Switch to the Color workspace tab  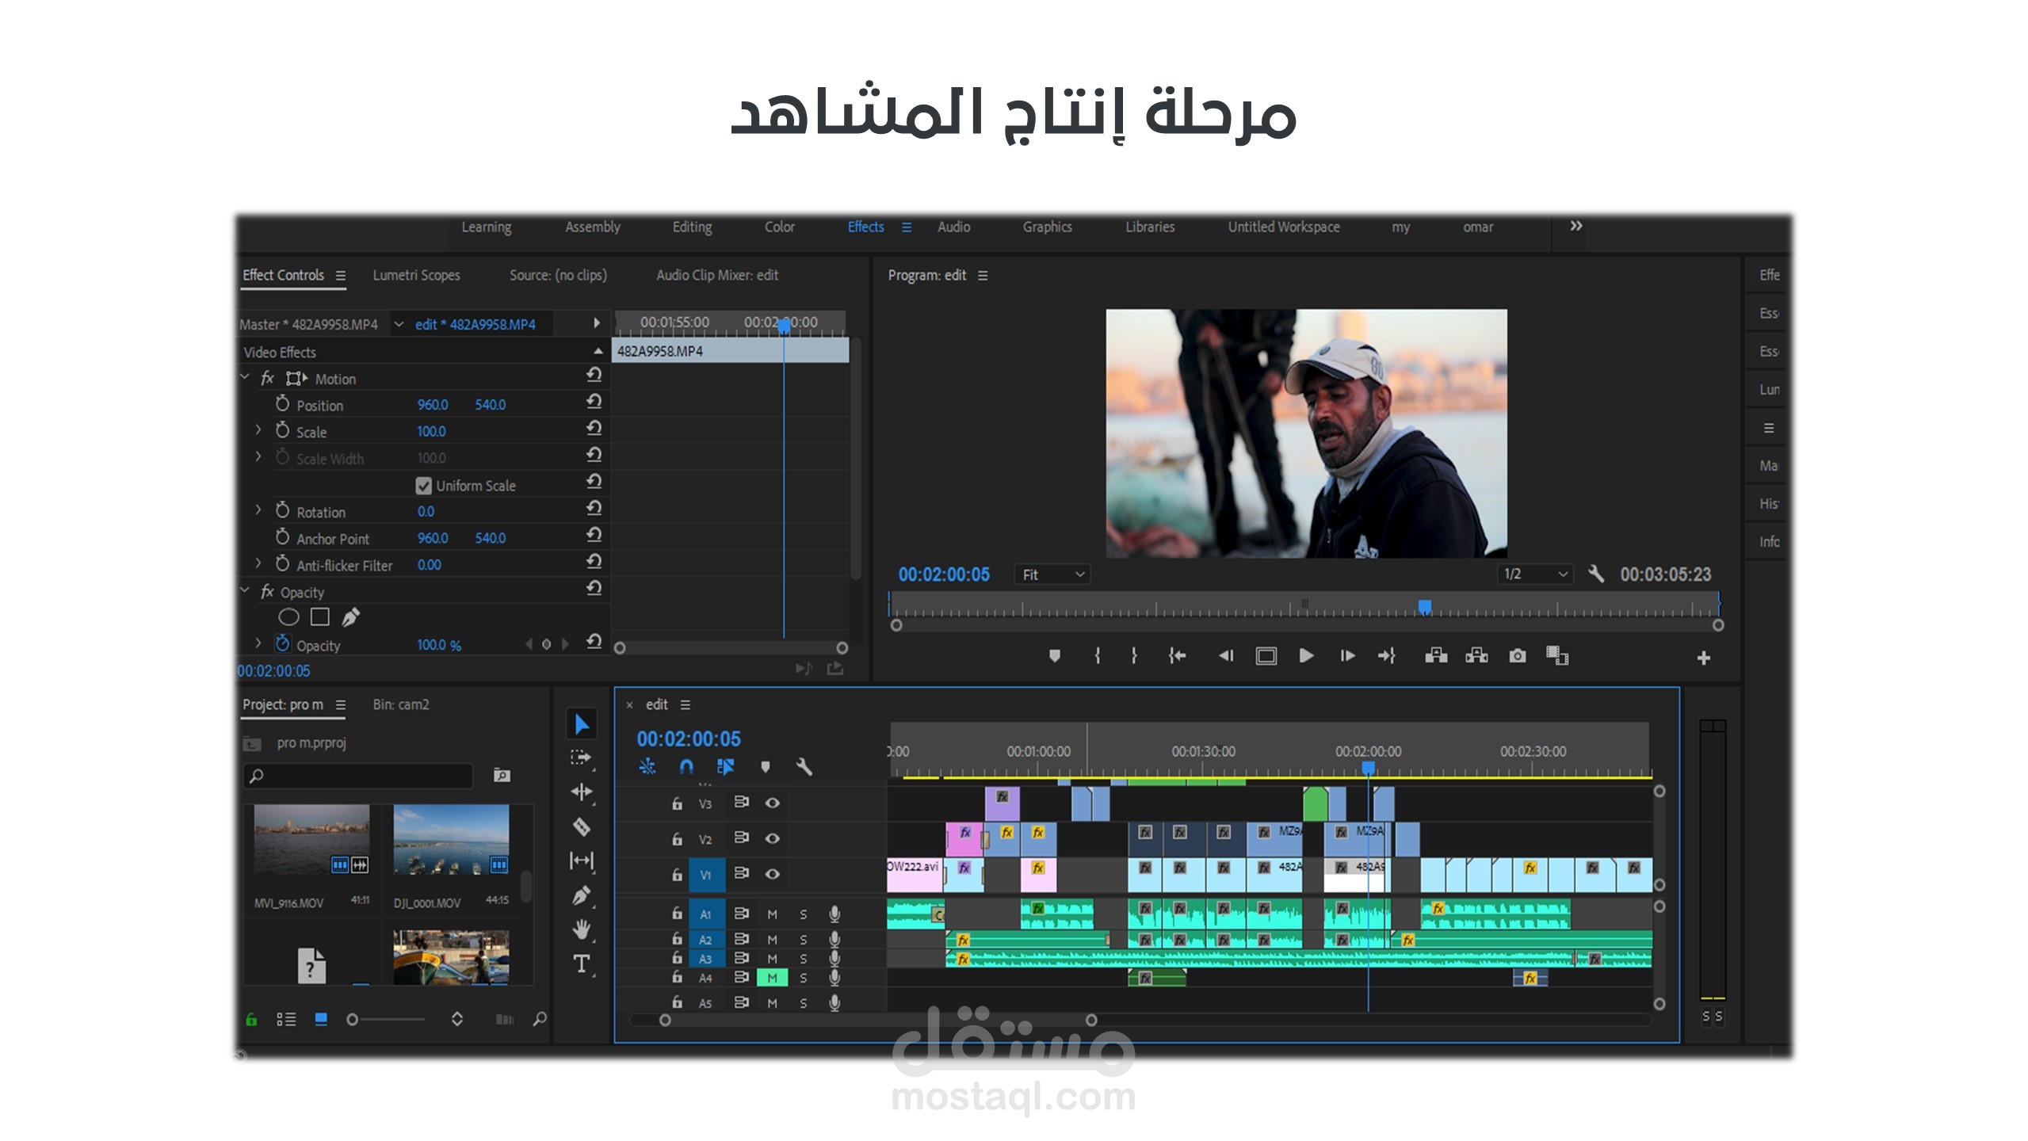[x=779, y=227]
